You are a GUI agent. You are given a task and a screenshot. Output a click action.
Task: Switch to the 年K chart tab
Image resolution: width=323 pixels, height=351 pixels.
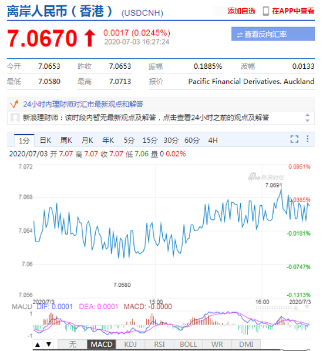coord(108,141)
